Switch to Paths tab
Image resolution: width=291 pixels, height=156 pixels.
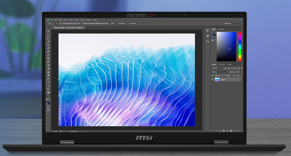point(230,64)
